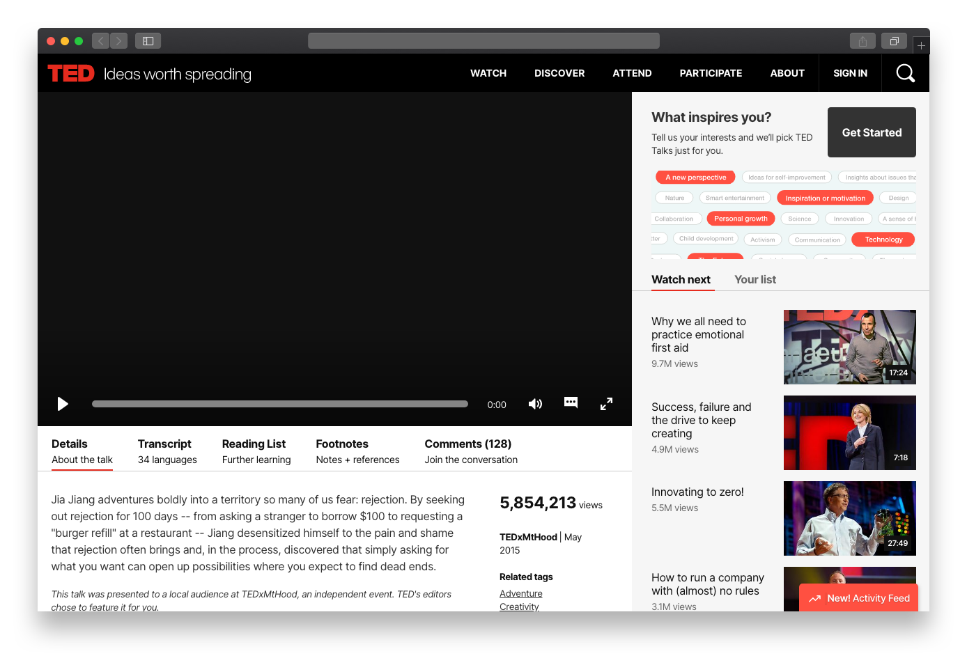Go back with browser back arrow
This screenshot has height=665, width=967.
101,41
